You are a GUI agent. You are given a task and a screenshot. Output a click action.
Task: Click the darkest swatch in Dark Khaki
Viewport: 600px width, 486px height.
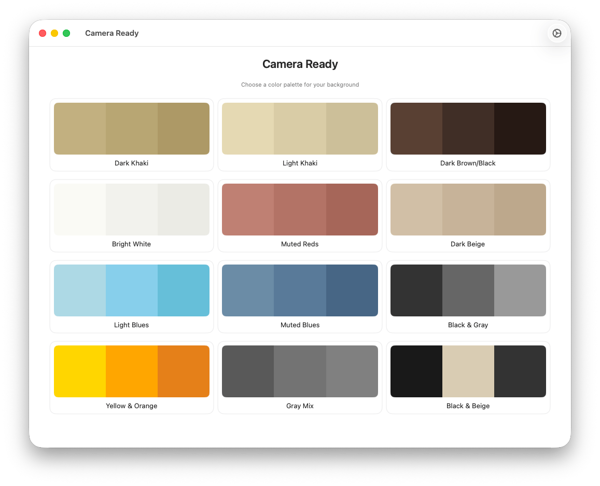tap(183, 129)
